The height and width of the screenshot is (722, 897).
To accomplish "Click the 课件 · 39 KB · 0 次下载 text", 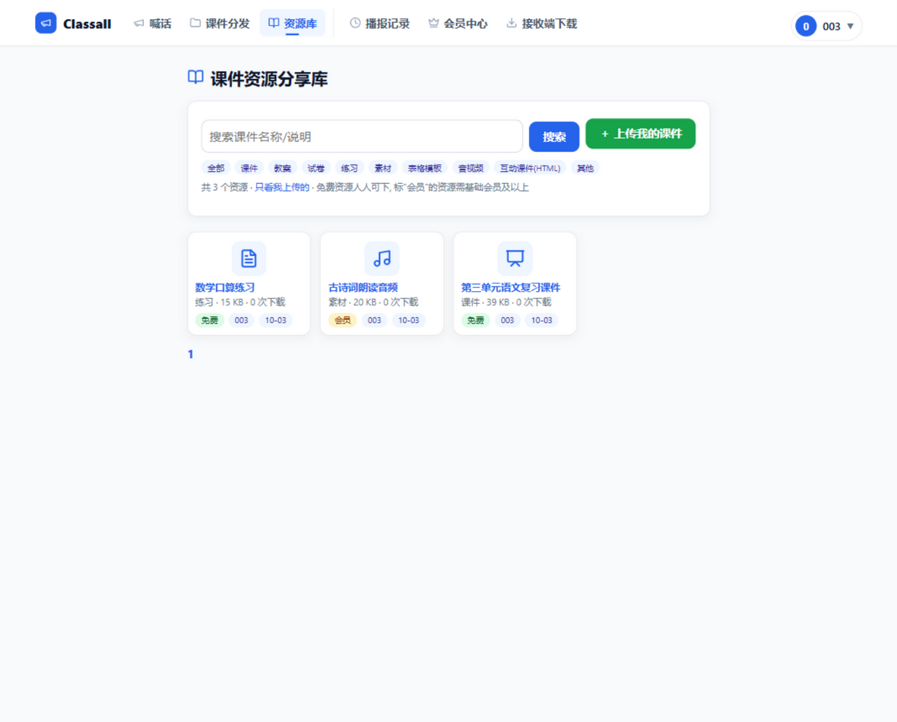I will point(506,302).
